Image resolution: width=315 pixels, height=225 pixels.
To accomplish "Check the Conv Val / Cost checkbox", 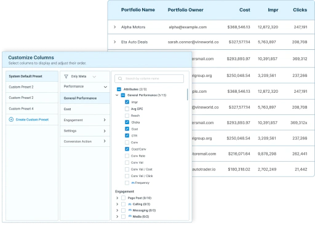I will (x=127, y=169).
